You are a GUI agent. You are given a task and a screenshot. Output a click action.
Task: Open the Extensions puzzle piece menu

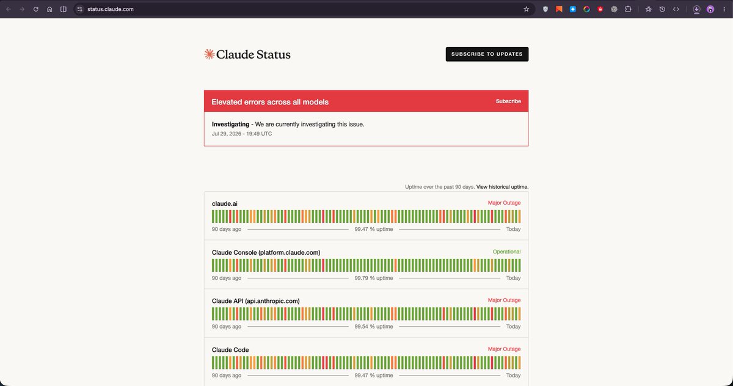(x=627, y=9)
